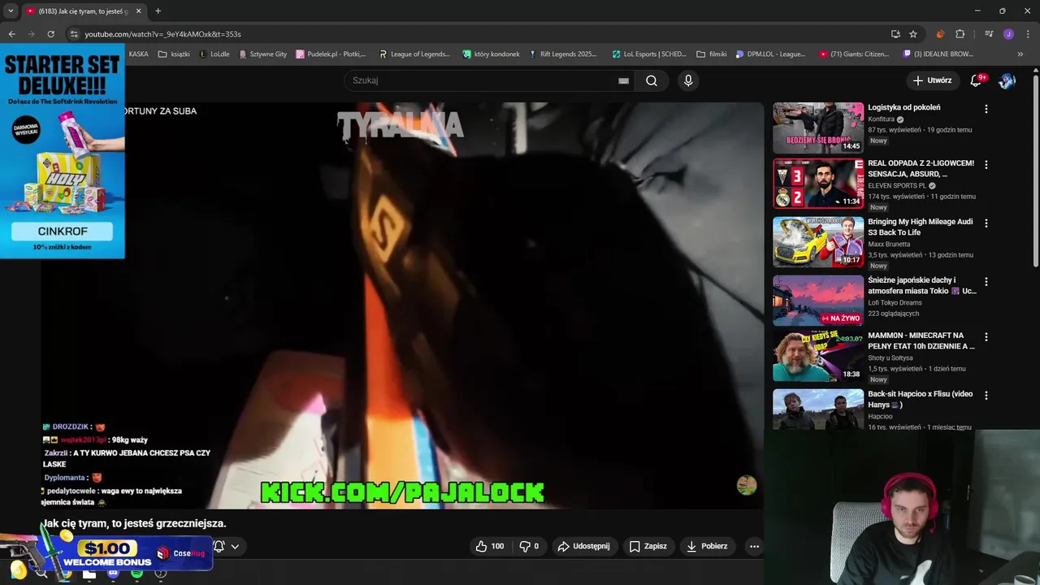This screenshot has width=1040, height=585.
Task: Click the YouTube search magnifier button
Action: click(652, 80)
